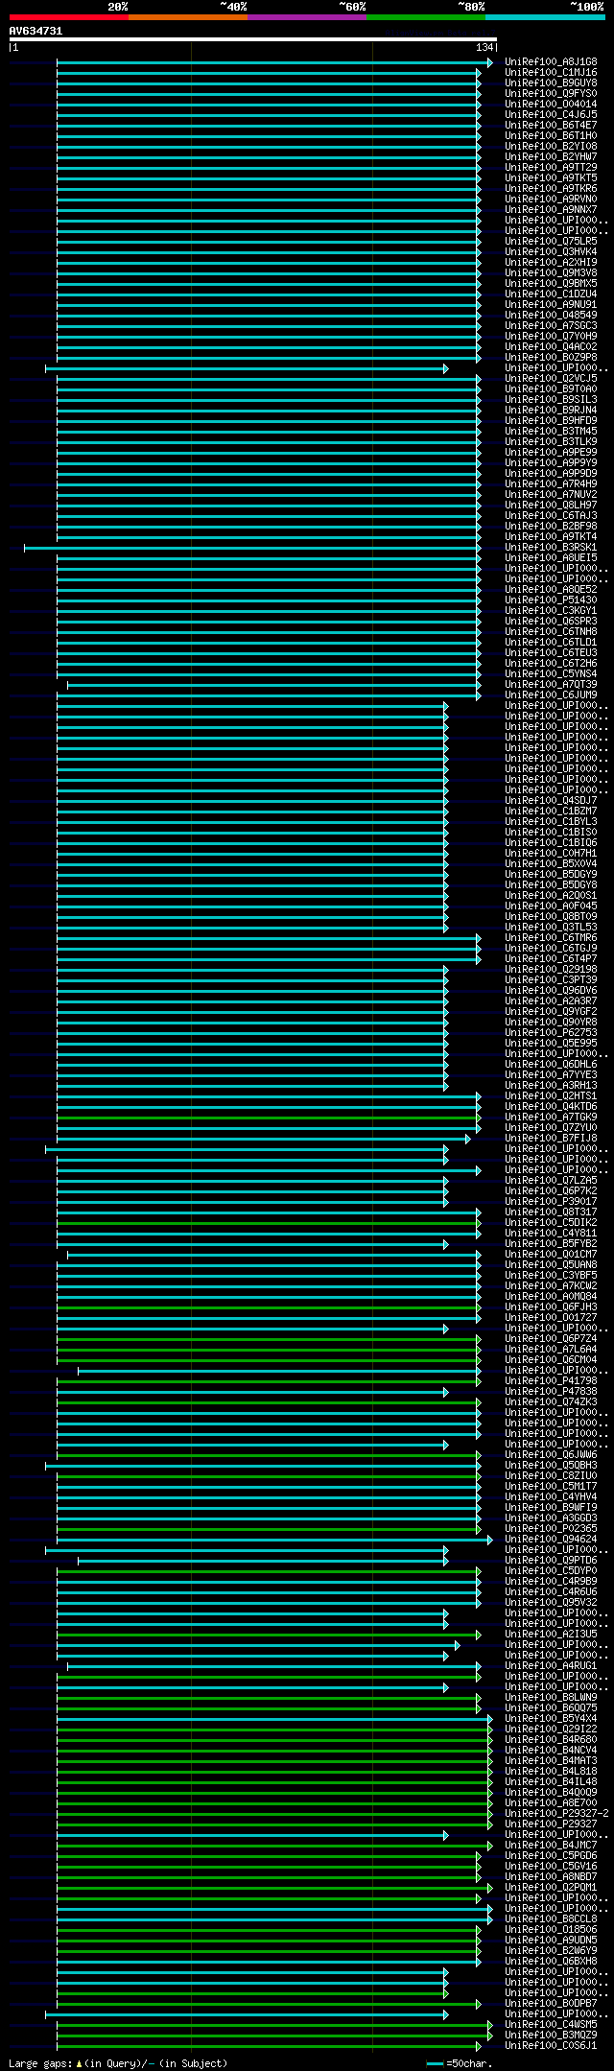Screen dimensions: 614x2071
Task: Click the green ~80% identity legend segment
Action: pyautogui.click(x=425, y=17)
